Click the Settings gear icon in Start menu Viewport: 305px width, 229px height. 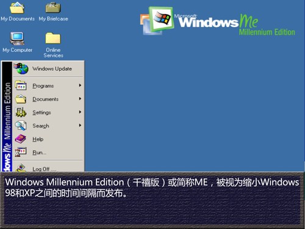[21, 112]
